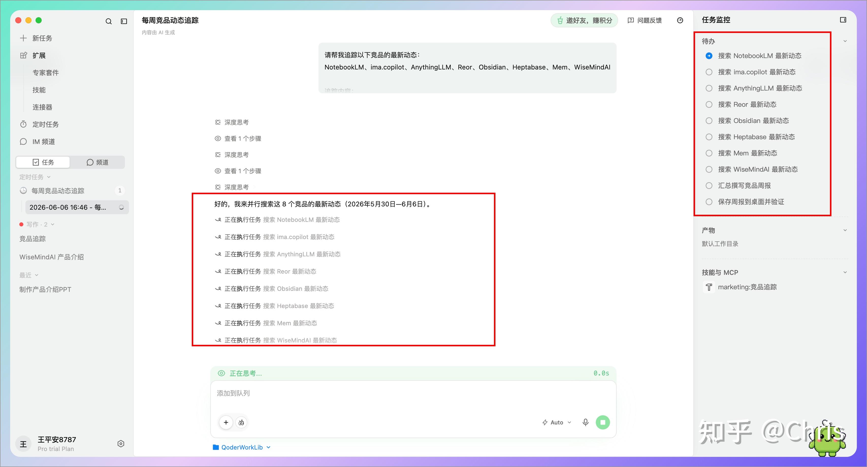Image resolution: width=867 pixels, height=467 pixels.
Task: Open 定时任务 scheduled tasks
Action: click(39, 124)
